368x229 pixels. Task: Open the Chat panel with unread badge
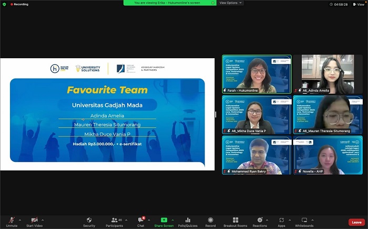(141, 222)
